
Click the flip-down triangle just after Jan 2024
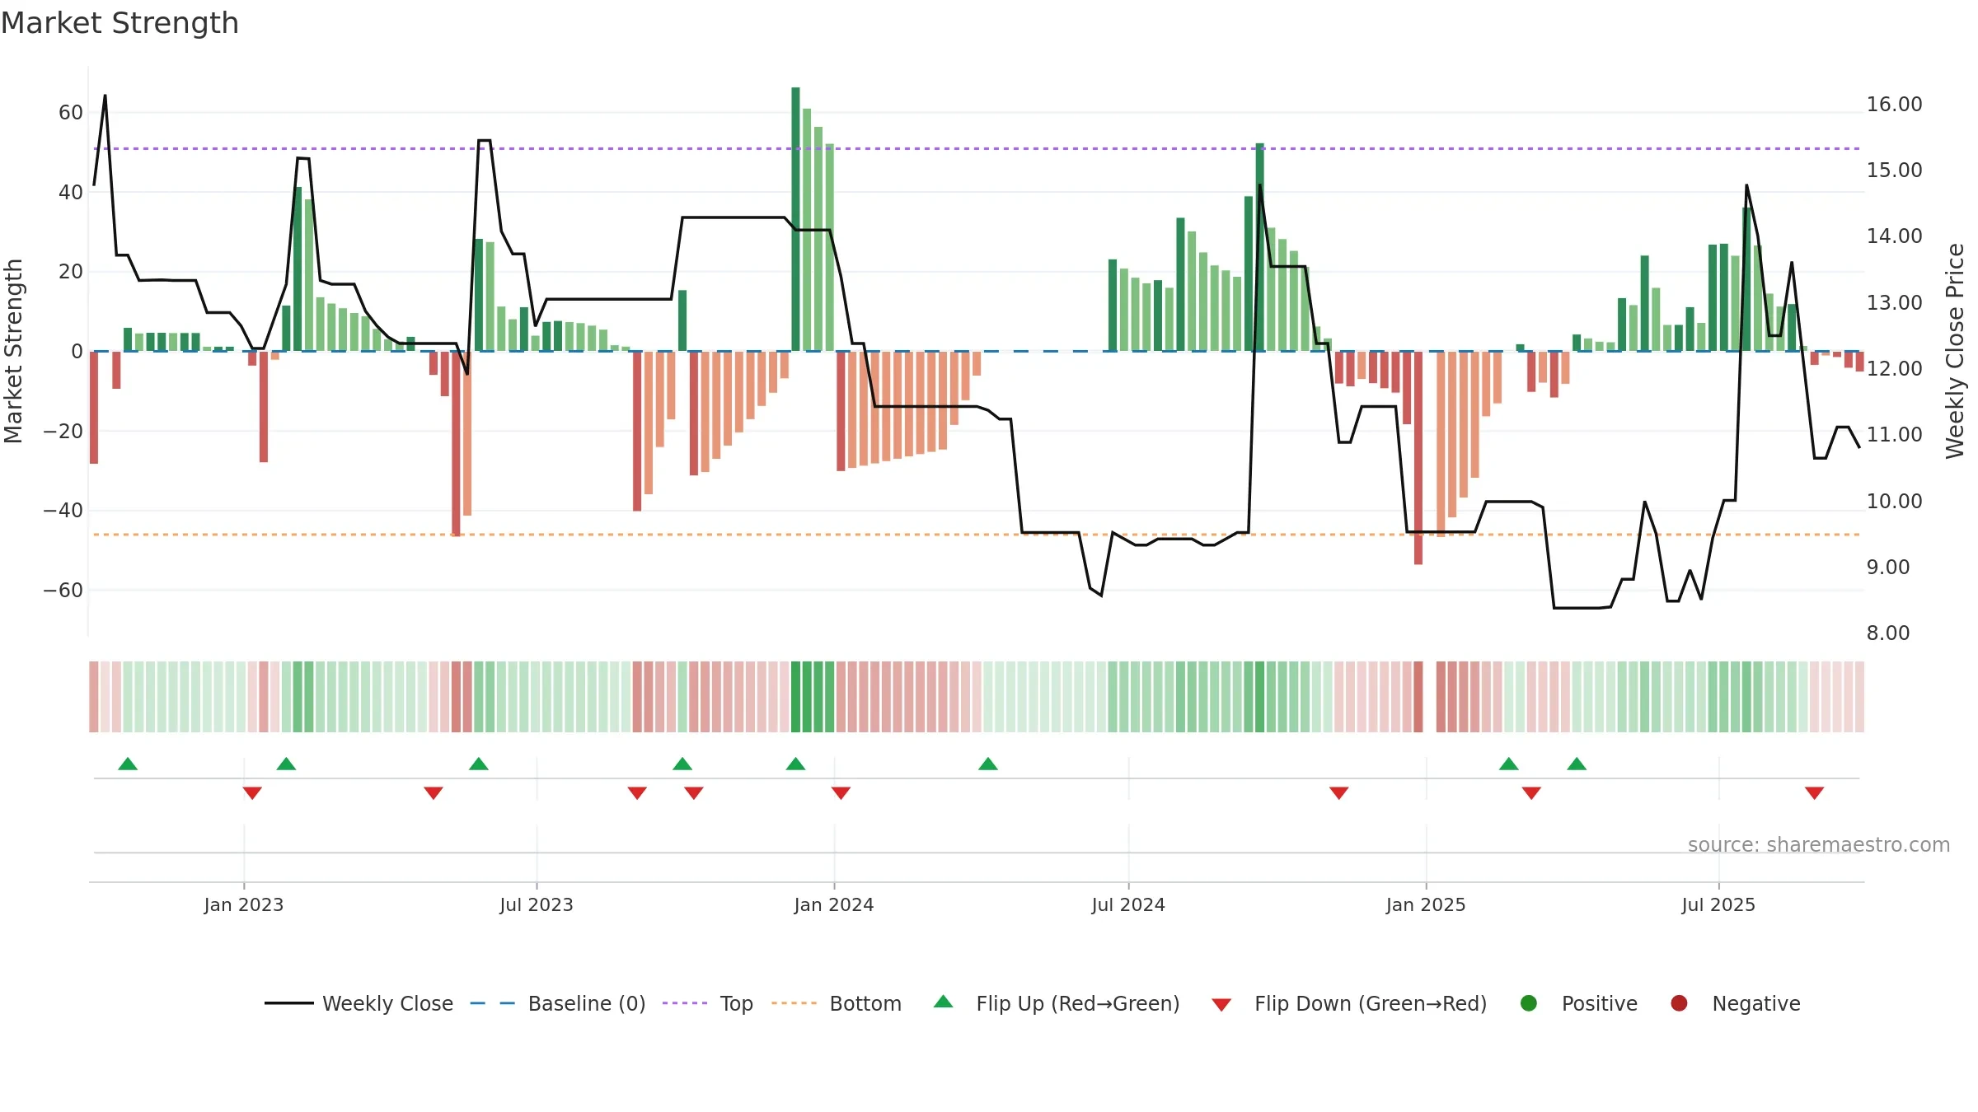point(841,793)
